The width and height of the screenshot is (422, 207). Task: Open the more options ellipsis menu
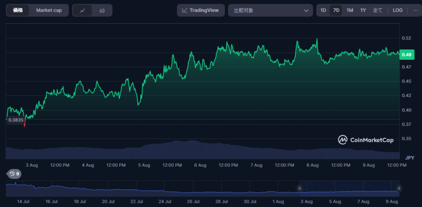(415, 10)
